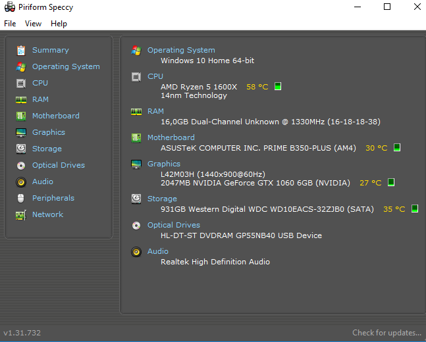Click the Windows flag icon in main panel
The image size is (426, 342).
[x=136, y=51]
